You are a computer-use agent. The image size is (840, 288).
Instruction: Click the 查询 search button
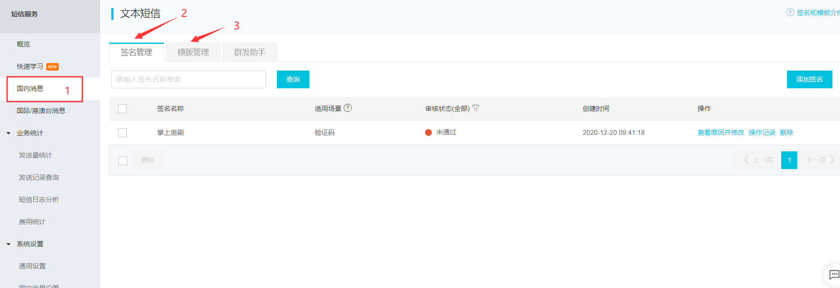tap(293, 79)
